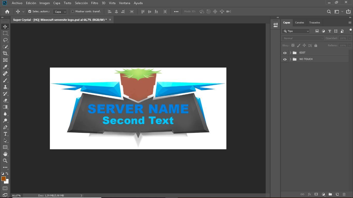
Task: Select the Zoom tool
Action: click(5, 161)
